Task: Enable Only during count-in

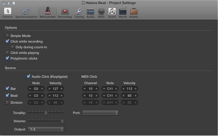Action: point(12,47)
